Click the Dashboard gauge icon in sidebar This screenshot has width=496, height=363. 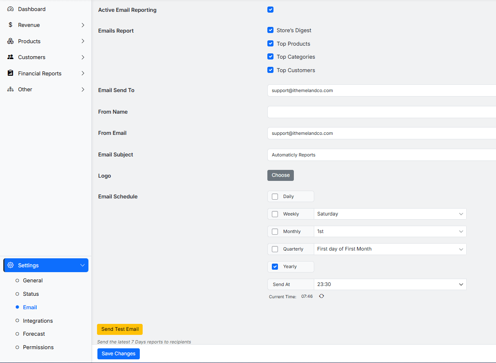tap(11, 9)
